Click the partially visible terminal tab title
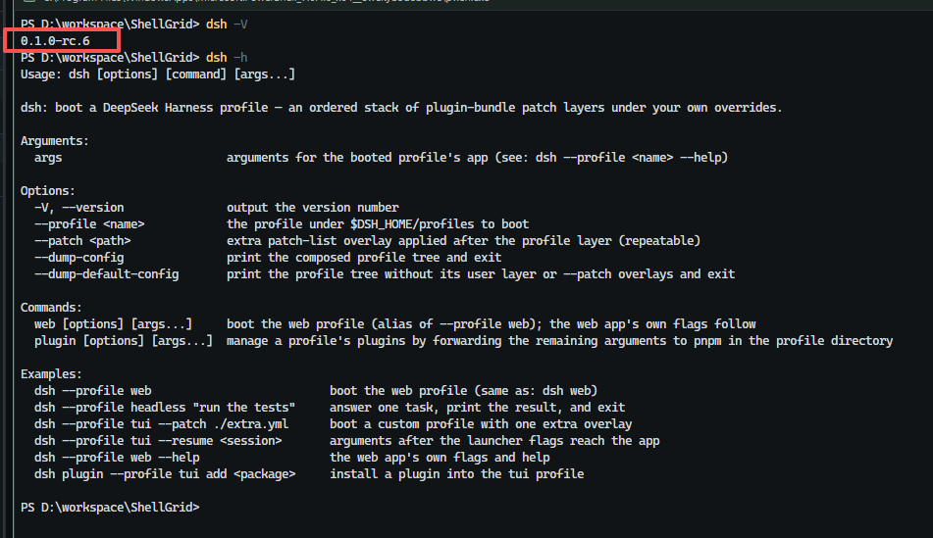The height and width of the screenshot is (538, 933). 265,1
